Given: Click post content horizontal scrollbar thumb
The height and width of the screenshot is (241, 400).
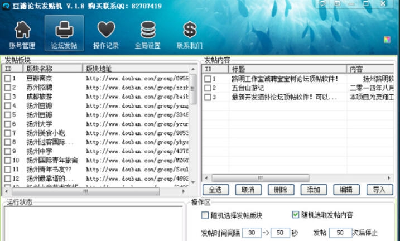Looking at the screenshot, I should coord(261,178).
